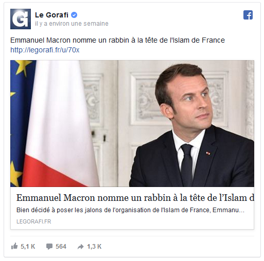Follow the legorafi.fr/u/70x short link

(45, 50)
